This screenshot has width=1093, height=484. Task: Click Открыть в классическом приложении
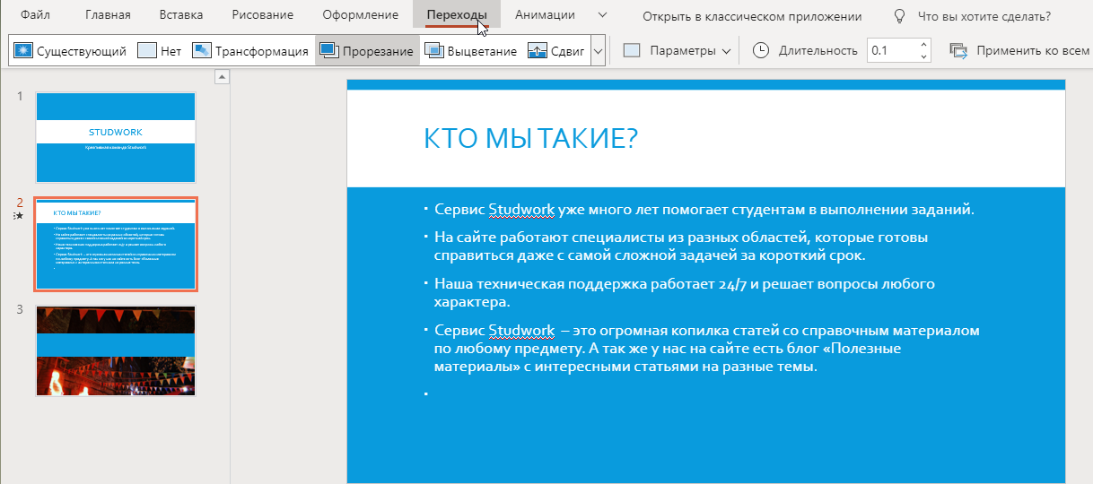[752, 16]
